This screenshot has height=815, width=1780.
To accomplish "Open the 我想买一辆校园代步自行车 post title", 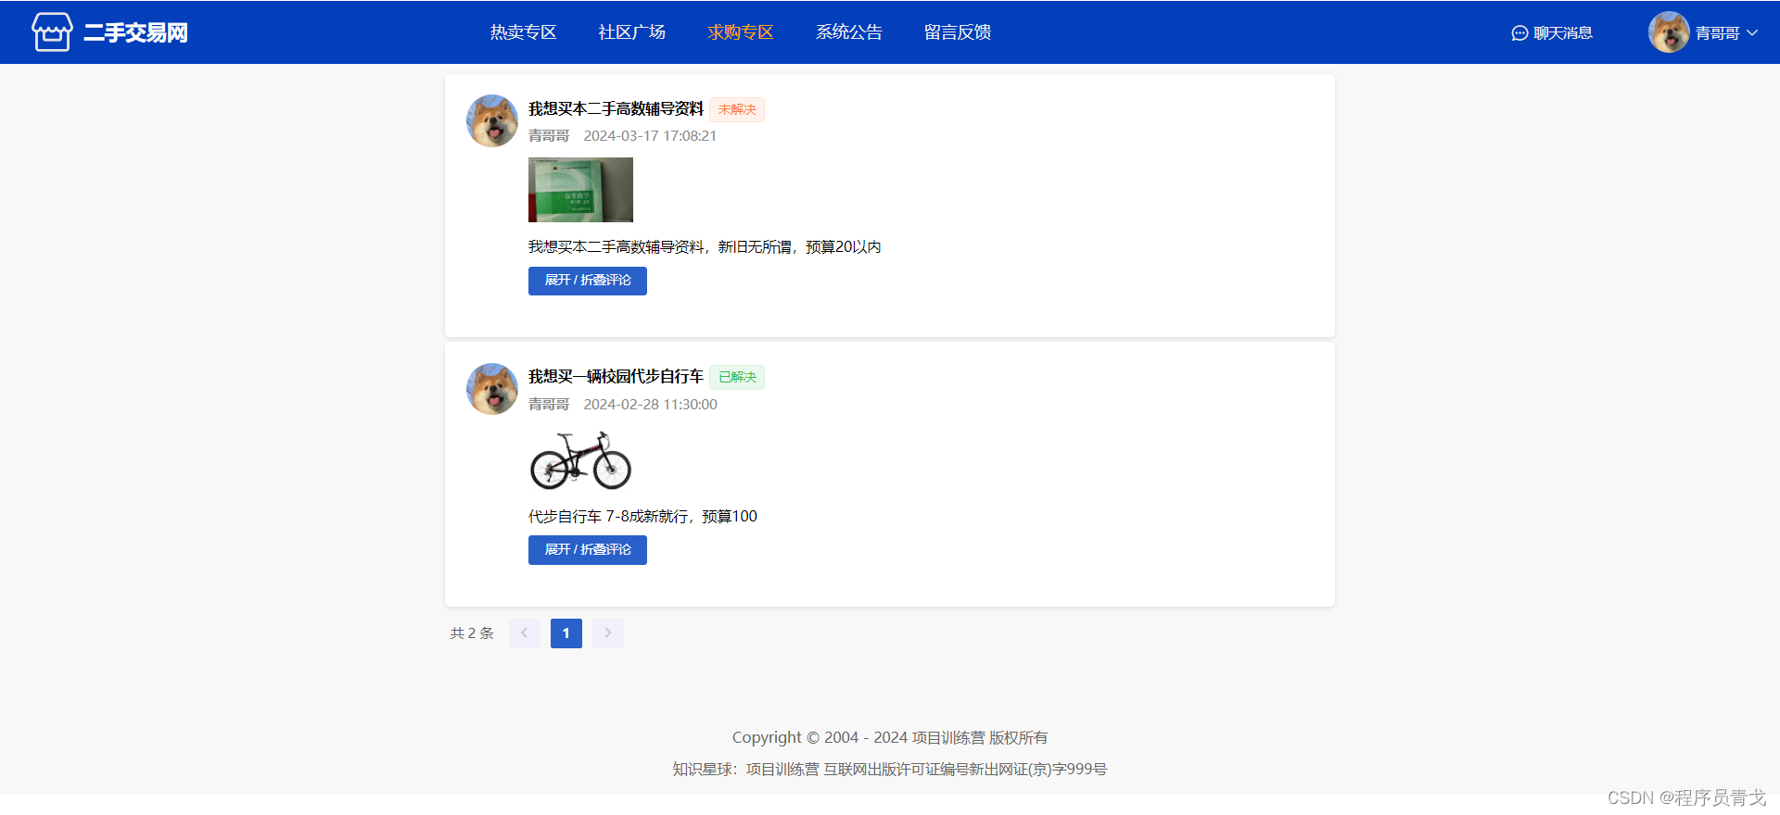I will pos(616,377).
